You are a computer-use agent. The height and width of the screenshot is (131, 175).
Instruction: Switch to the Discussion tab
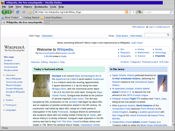tap(47, 36)
